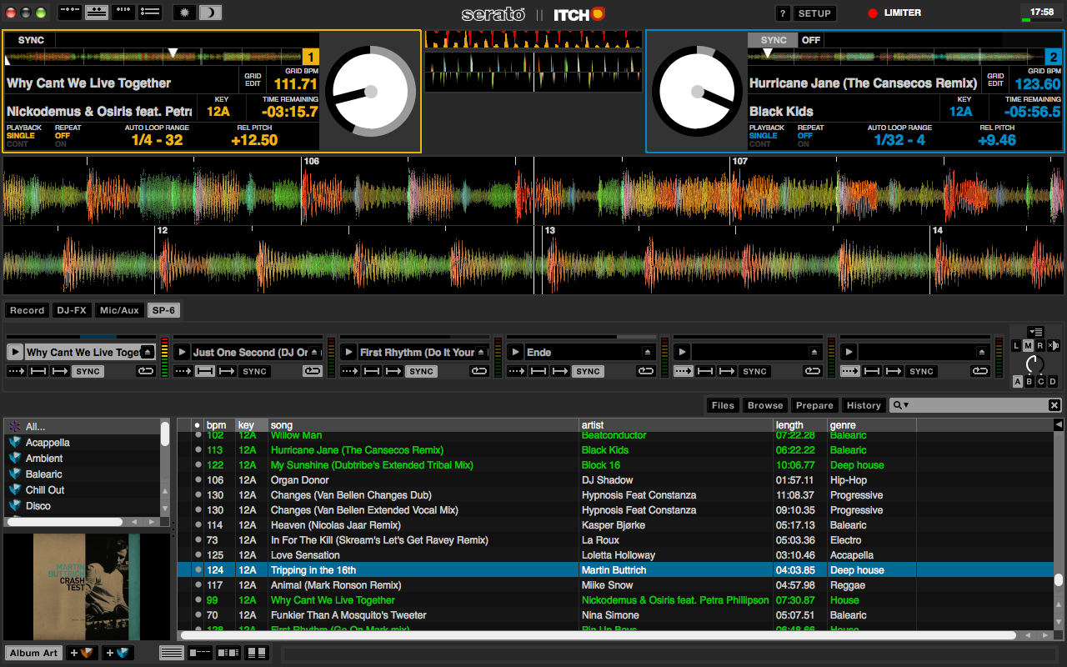This screenshot has height=667, width=1067.
Task: Open GRID EDIT on deck 2
Action: (x=995, y=80)
